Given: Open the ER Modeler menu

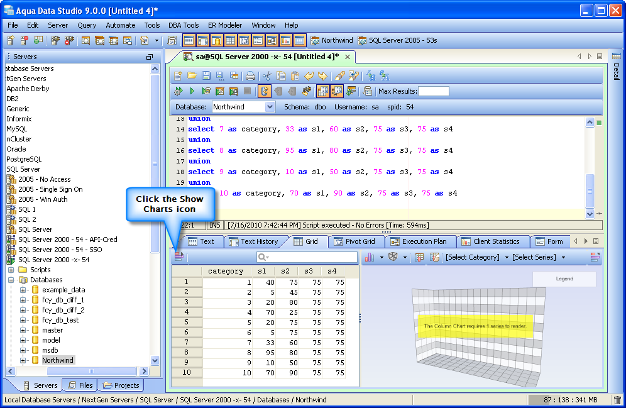Looking at the screenshot, I should click(x=225, y=25).
